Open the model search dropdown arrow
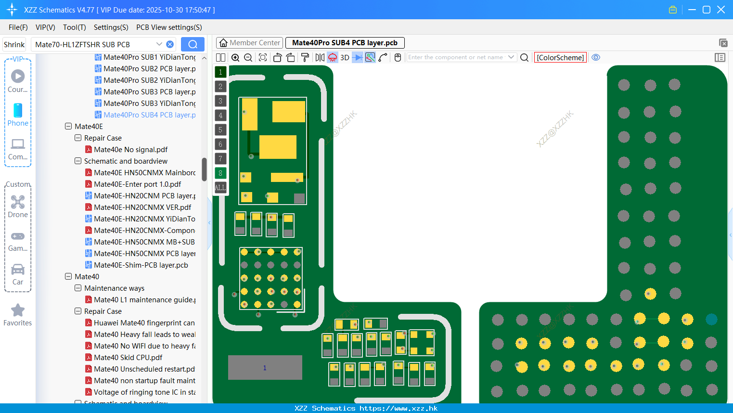The height and width of the screenshot is (413, 733). point(159,44)
